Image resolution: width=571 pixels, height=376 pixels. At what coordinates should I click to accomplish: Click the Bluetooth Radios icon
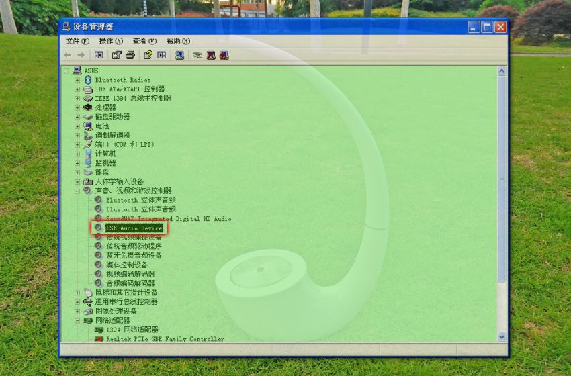pyautogui.click(x=88, y=80)
